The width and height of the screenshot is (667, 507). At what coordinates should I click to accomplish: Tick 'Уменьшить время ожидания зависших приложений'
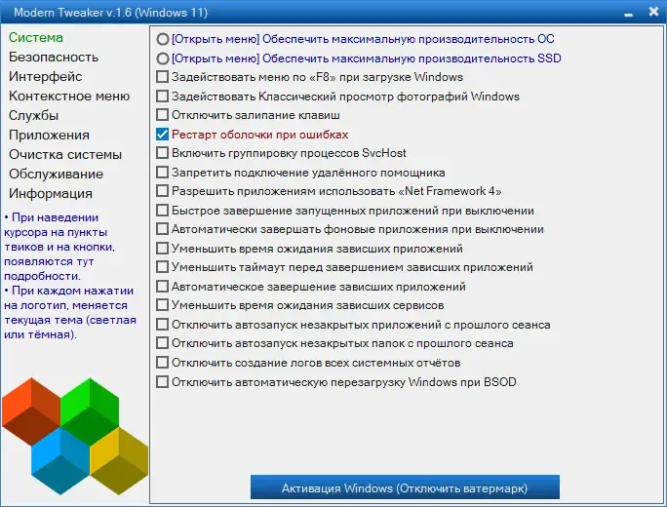click(x=162, y=249)
